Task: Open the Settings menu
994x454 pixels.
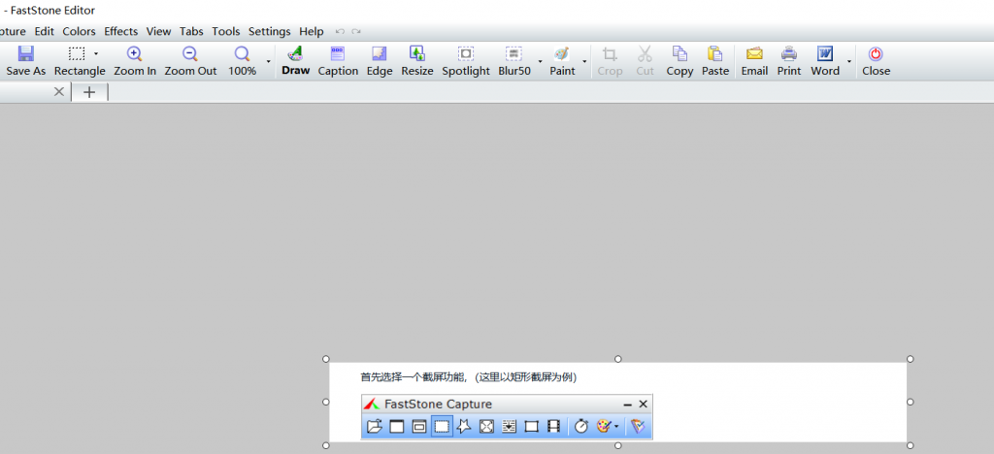Action: 270,31
